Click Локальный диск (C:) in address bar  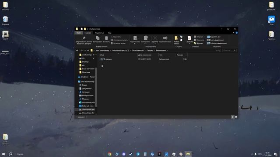120,51
